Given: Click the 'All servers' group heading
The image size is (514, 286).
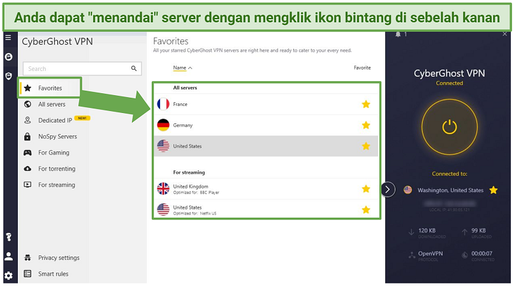Looking at the screenshot, I should pos(185,88).
